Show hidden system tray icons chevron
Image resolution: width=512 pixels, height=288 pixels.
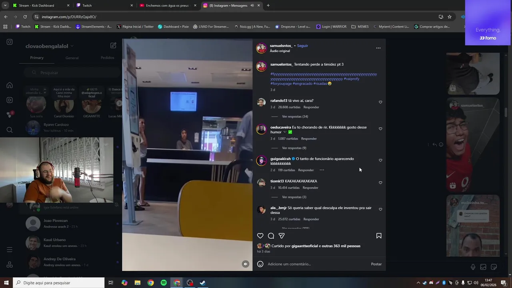(418, 283)
